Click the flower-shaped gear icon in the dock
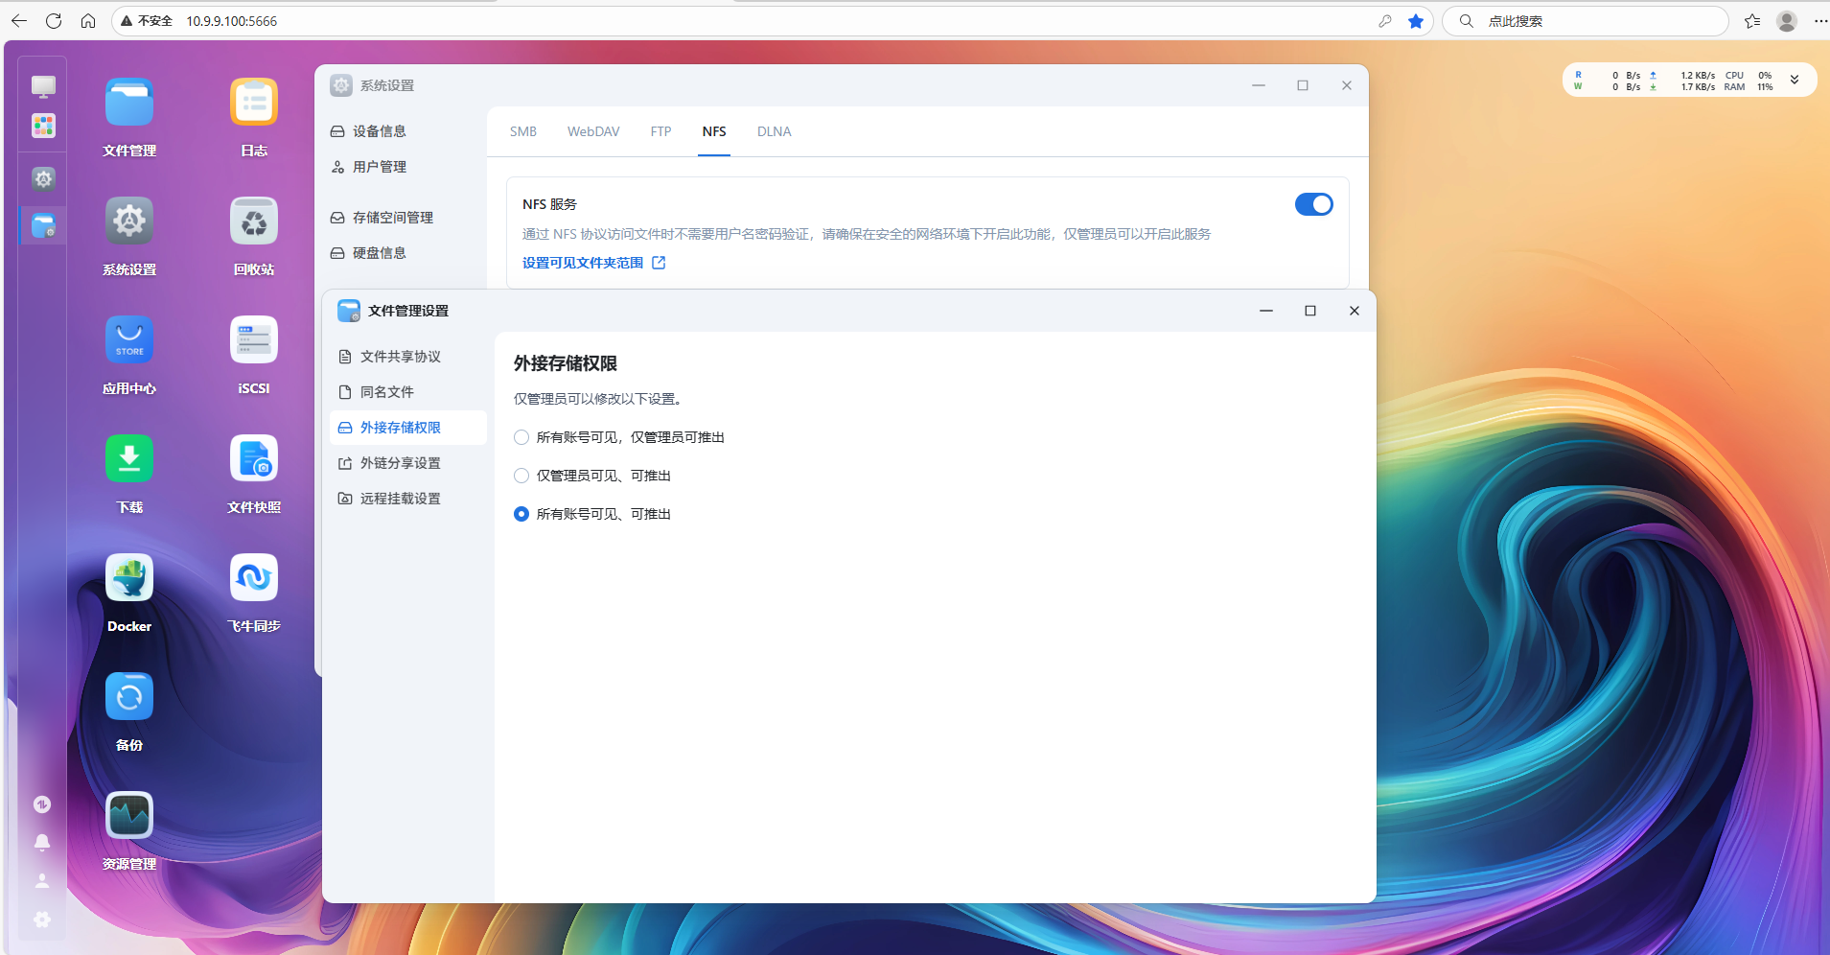This screenshot has width=1830, height=955. click(x=42, y=920)
